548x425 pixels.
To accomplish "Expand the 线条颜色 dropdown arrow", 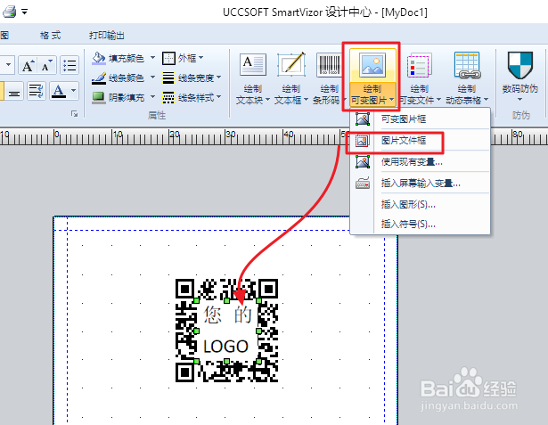I will 152,78.
